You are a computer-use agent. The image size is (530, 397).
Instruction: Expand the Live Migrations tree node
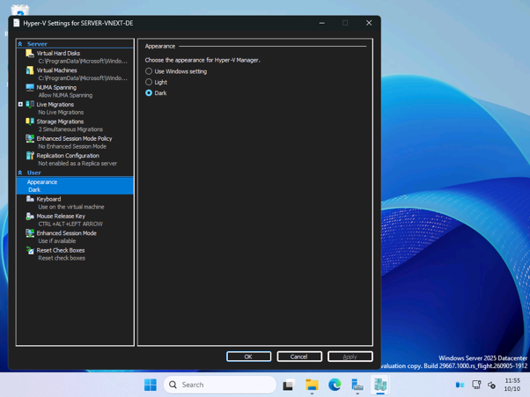click(20, 105)
